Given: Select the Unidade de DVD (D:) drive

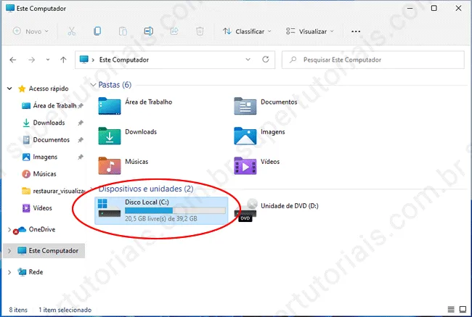Looking at the screenshot, I should click(276, 210).
